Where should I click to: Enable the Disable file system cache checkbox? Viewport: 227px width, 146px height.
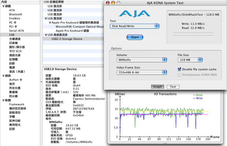[180, 69]
